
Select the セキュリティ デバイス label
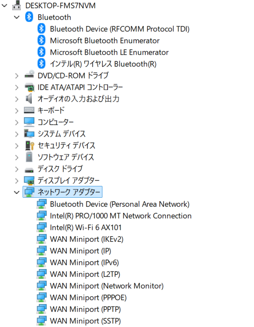pyautogui.click(x=66, y=146)
